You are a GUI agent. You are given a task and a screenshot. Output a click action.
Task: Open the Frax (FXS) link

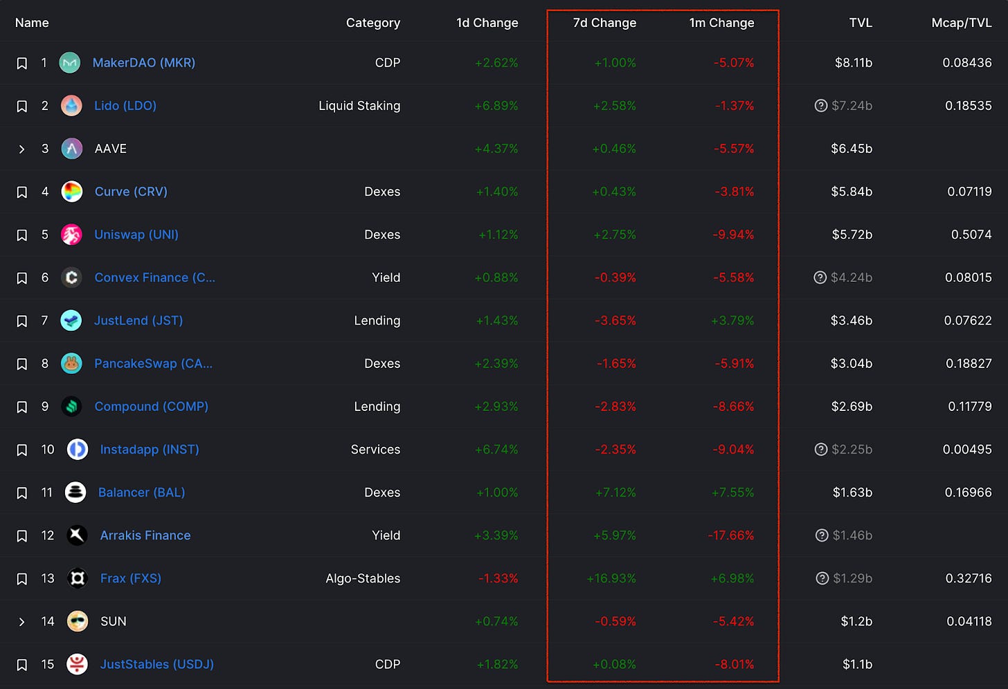(x=131, y=578)
